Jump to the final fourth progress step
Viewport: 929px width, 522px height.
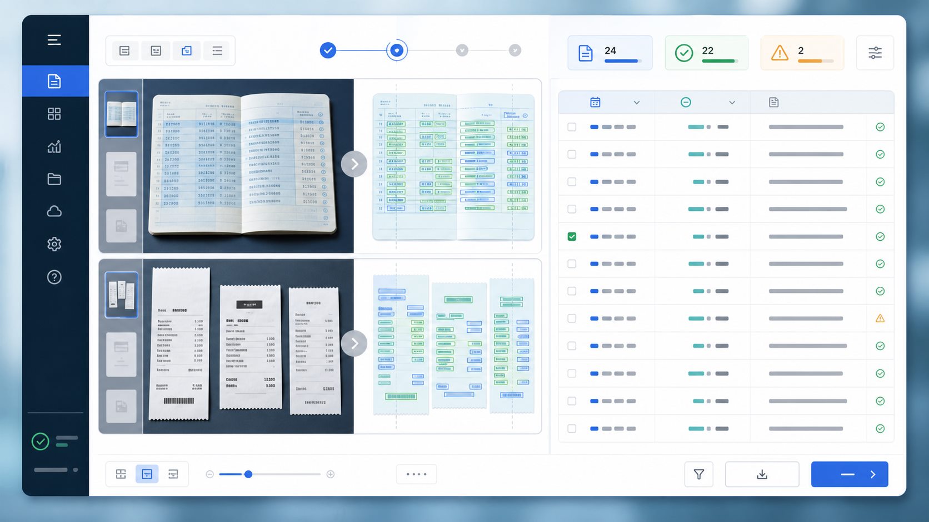point(515,50)
